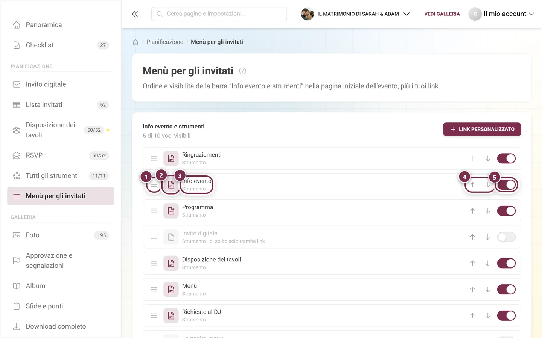Viewport: 542px width, 338px height.
Task: Click drag handle of Invito digitale row
Action: [154, 237]
